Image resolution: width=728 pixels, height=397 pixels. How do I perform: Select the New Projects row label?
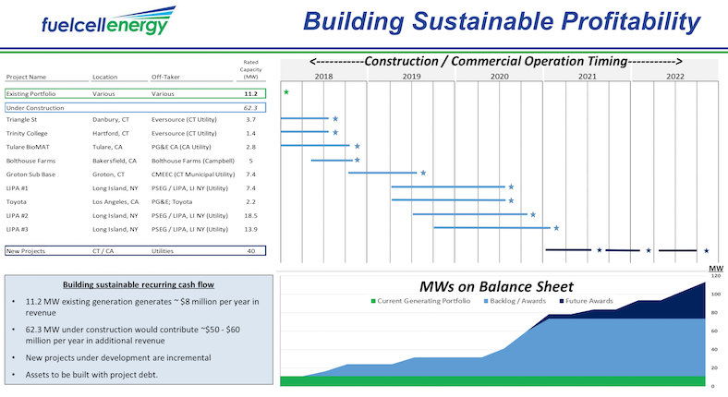26,251
